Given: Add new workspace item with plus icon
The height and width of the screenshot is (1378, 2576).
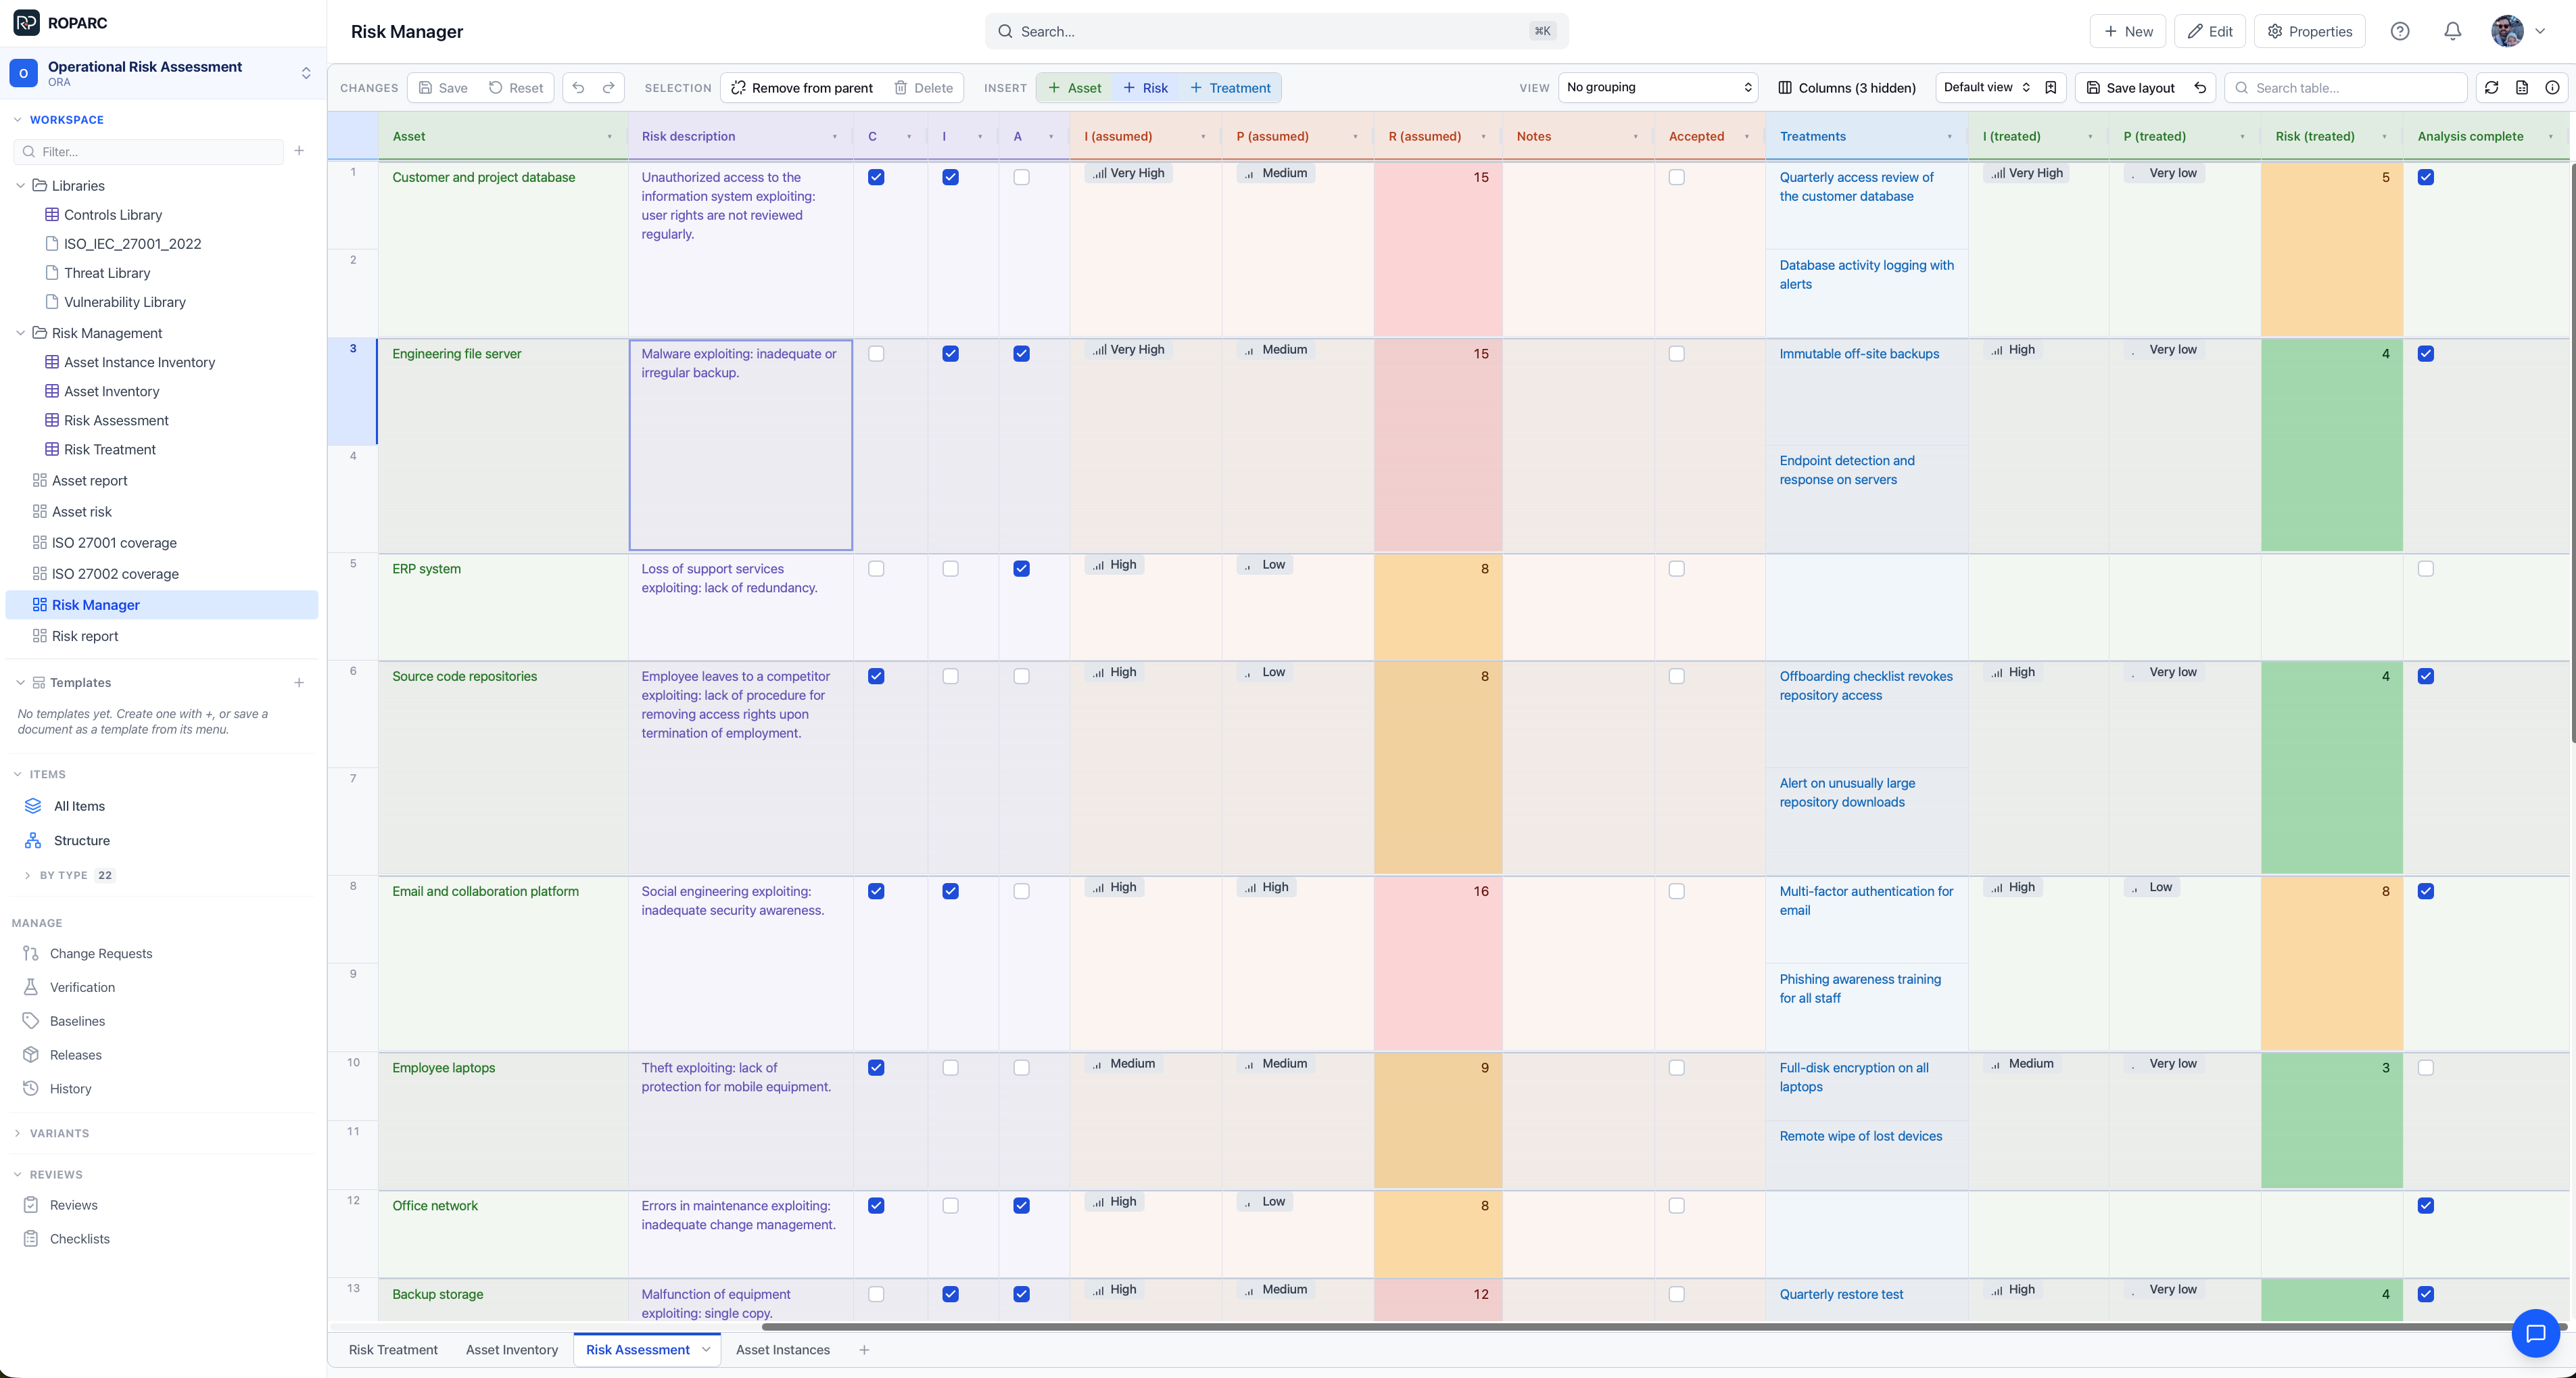Looking at the screenshot, I should pos(299,151).
